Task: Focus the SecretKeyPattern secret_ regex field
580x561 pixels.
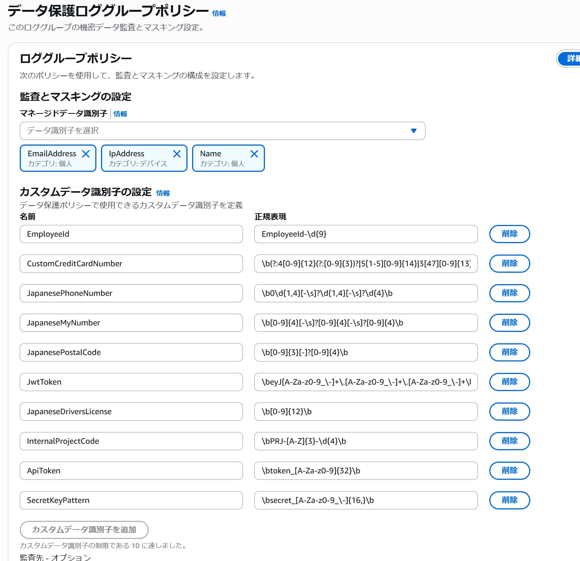Action: click(x=366, y=500)
